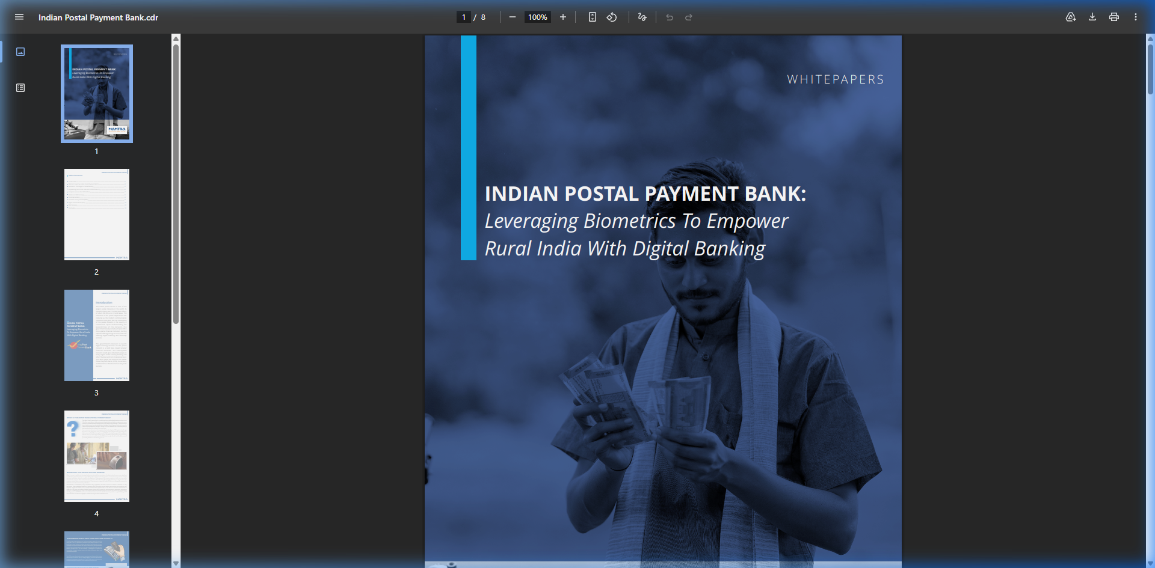Show the thumbnails view icon in sidebar

point(20,52)
